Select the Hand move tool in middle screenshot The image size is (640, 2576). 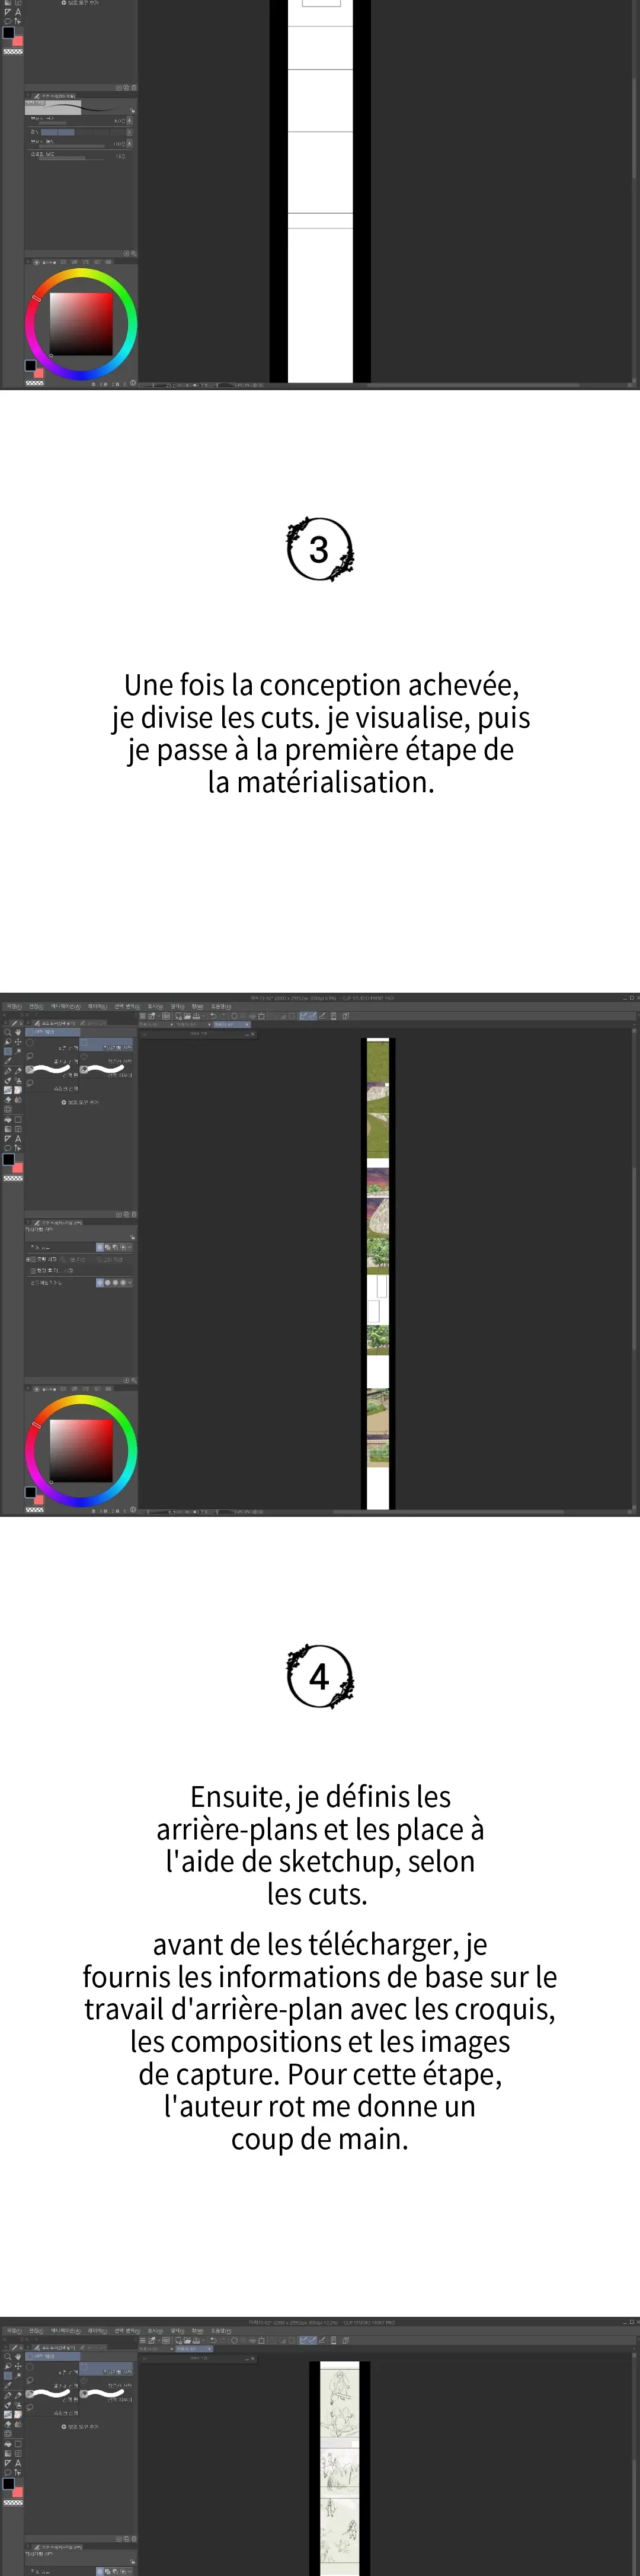pos(18,1032)
